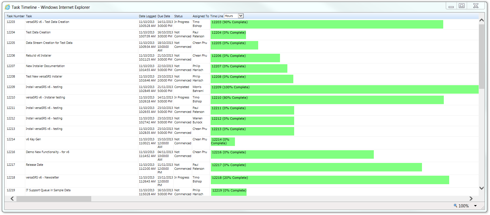Click due date '21/11/2013' in row 12209
490x215 pixels.
point(165,87)
